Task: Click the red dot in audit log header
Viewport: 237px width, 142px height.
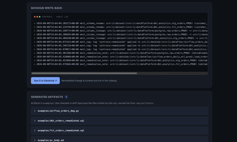Action: tap(35, 17)
